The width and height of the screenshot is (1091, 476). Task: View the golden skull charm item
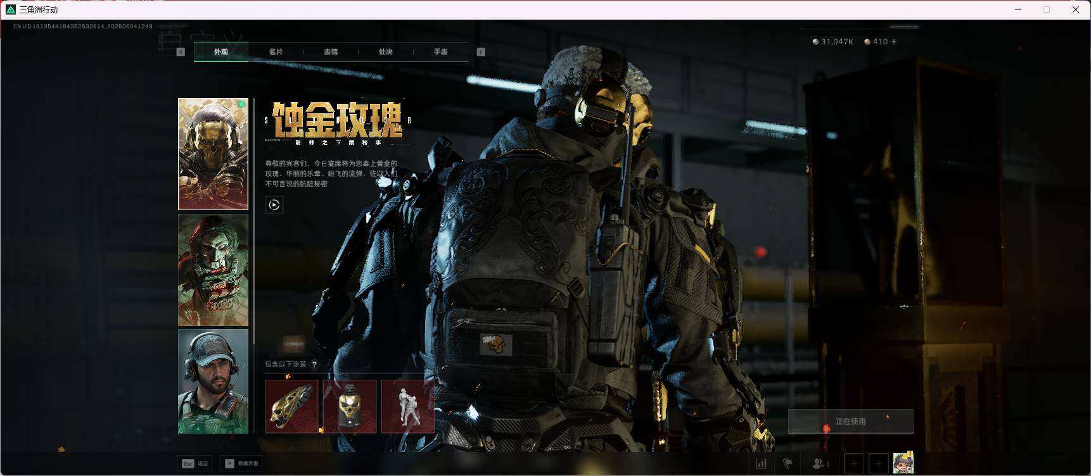(350, 406)
